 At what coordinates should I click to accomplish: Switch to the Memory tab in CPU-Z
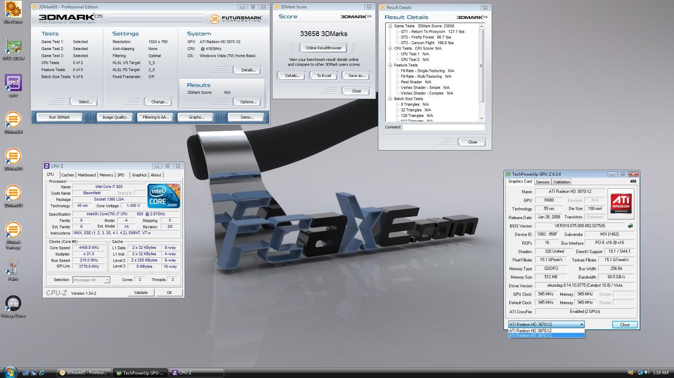tap(106, 175)
